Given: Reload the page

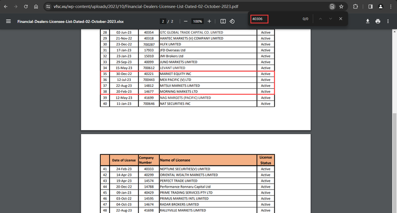Looking at the screenshot, I should 26,6.
